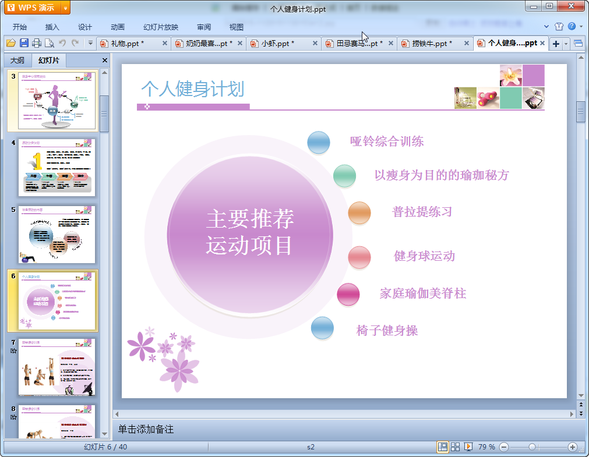Click the 普拉提练习 text
589x457 pixels.
coord(422,212)
